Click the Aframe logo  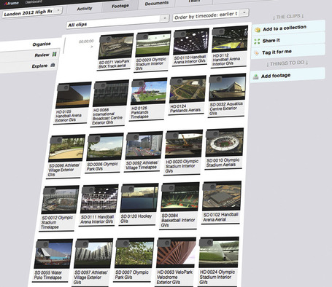coord(12,3)
